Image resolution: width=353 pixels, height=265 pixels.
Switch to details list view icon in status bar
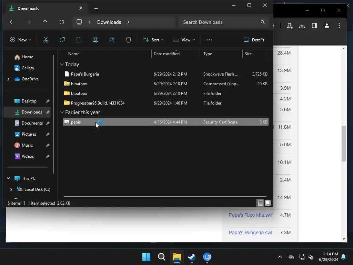coord(261,203)
